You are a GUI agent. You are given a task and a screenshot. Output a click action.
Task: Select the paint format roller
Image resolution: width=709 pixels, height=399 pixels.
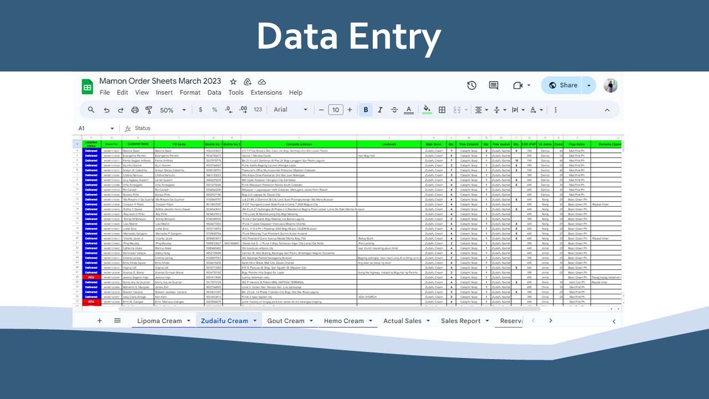[x=148, y=110]
